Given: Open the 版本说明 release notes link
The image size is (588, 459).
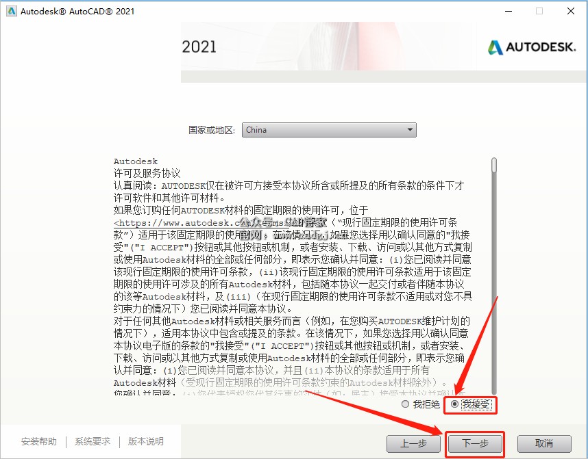Looking at the screenshot, I should point(145,441).
